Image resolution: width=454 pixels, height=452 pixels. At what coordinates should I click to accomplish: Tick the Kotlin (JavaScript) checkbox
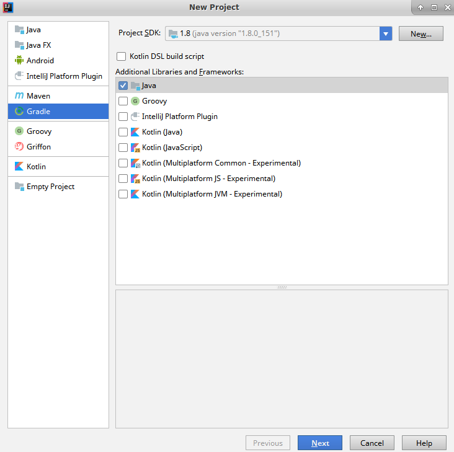123,148
